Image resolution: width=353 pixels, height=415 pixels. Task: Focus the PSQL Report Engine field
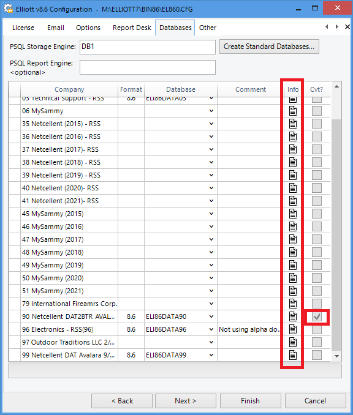tap(148, 67)
